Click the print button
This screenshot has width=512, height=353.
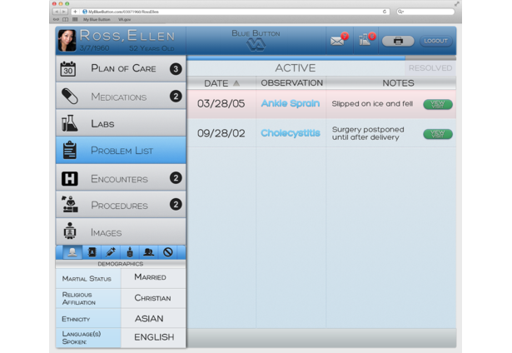pos(398,41)
